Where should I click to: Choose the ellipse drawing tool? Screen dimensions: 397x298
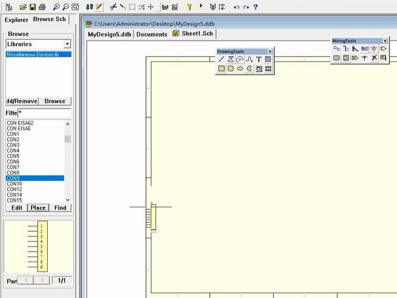coord(240,69)
